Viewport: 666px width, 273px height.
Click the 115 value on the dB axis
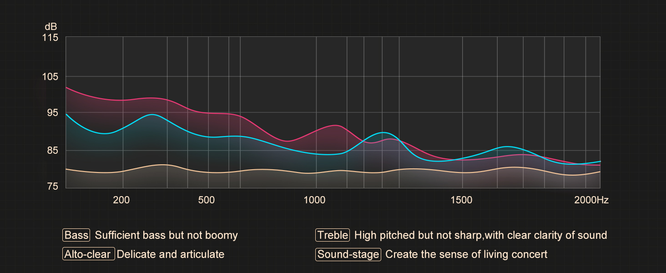[50, 38]
